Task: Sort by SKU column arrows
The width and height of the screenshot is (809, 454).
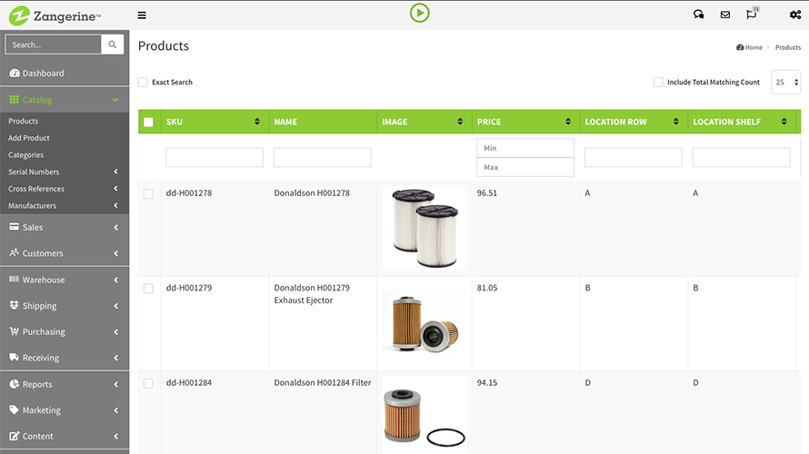Action: (257, 122)
